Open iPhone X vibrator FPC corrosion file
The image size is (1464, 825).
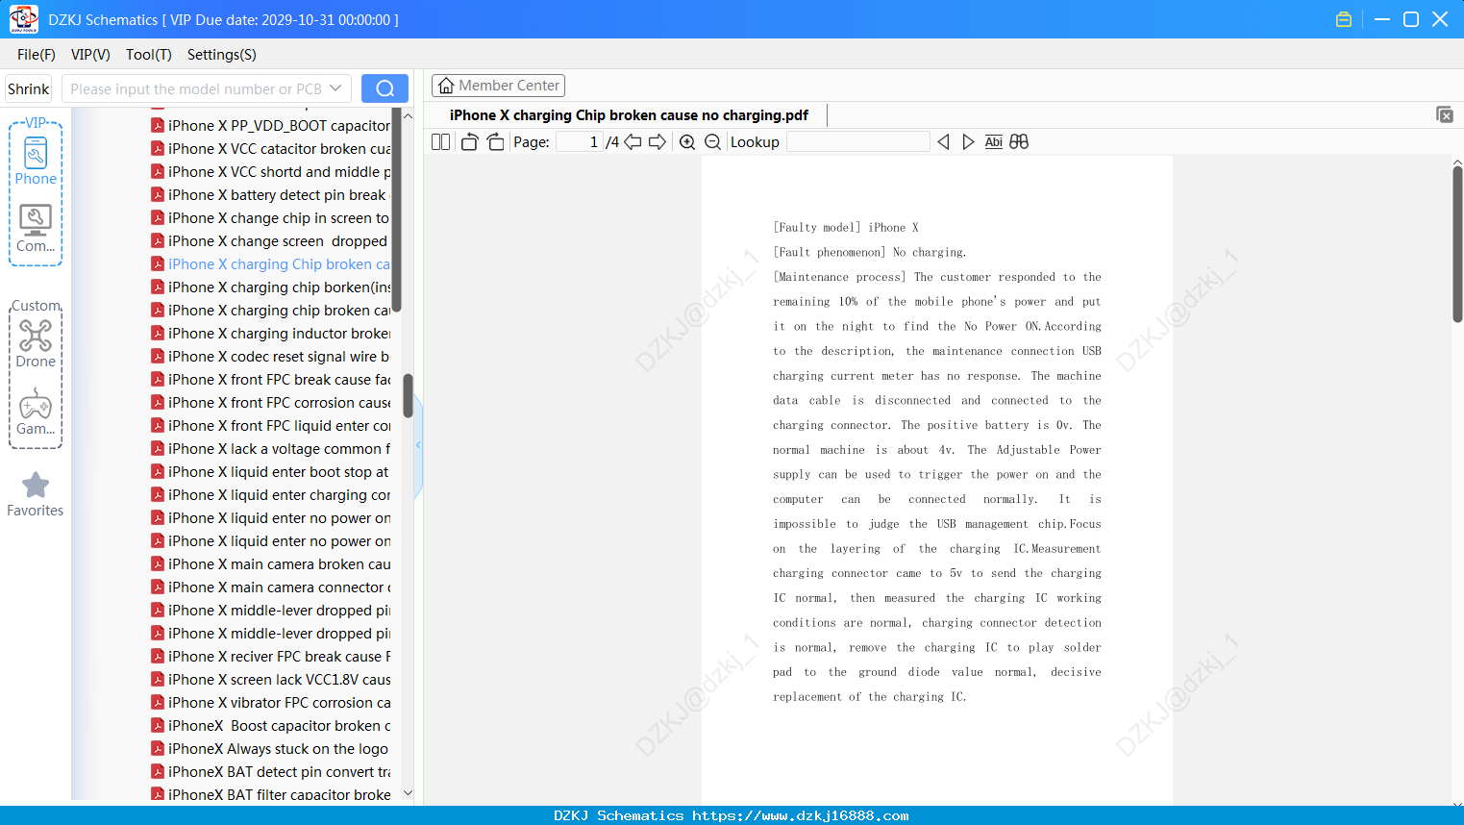pos(270,703)
